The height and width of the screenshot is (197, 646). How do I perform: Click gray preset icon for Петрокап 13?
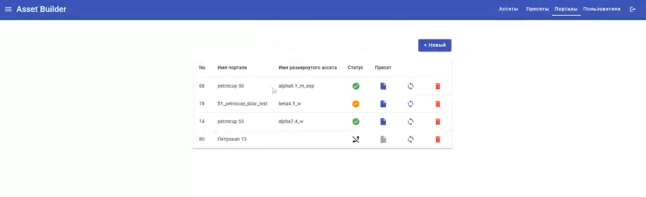383,139
